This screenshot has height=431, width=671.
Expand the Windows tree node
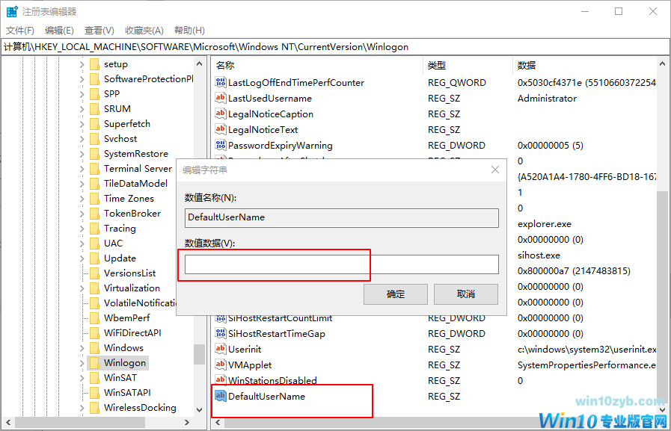click(82, 348)
